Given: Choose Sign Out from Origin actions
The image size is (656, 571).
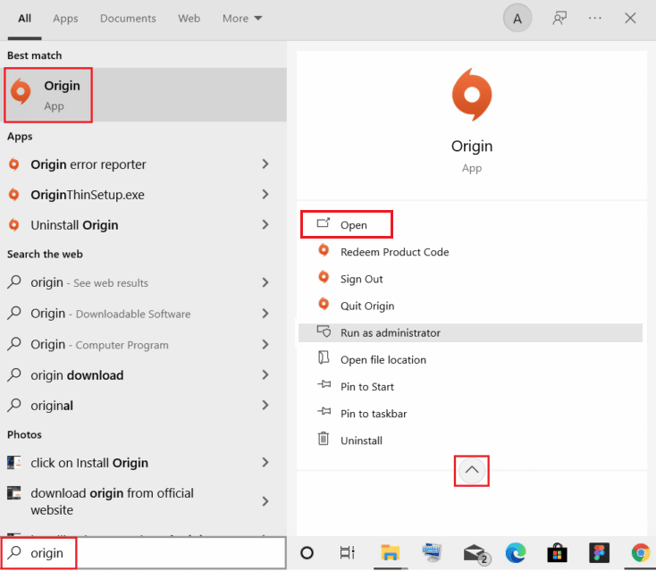Looking at the screenshot, I should tap(361, 279).
